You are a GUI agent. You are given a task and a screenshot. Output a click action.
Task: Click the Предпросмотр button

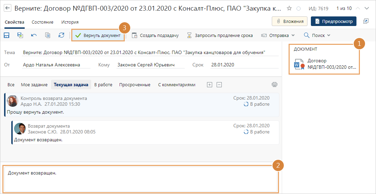333,21
